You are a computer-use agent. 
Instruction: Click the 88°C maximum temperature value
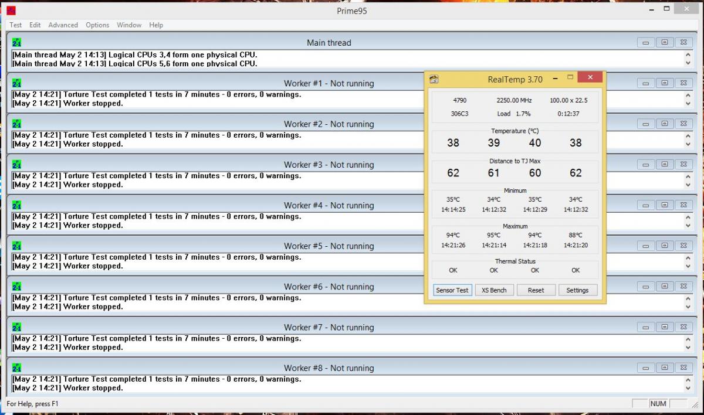[576, 236]
